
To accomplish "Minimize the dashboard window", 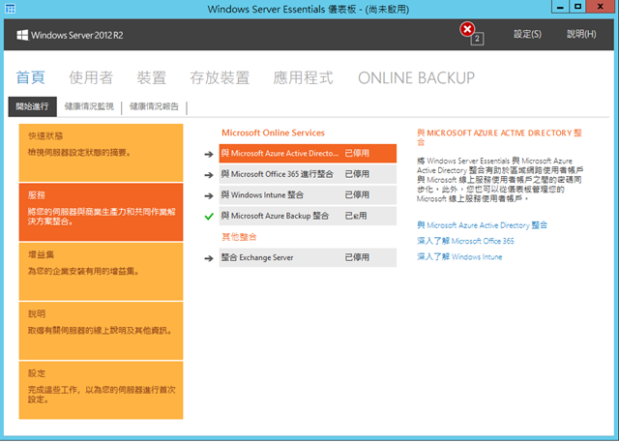I will [x=560, y=7].
